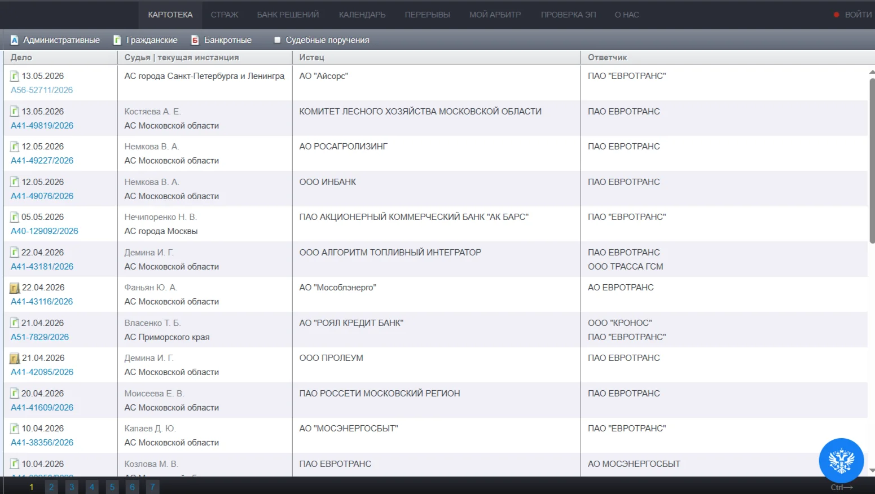
Task: Click the case icon for A41-38356/2026
Action: coord(15,429)
